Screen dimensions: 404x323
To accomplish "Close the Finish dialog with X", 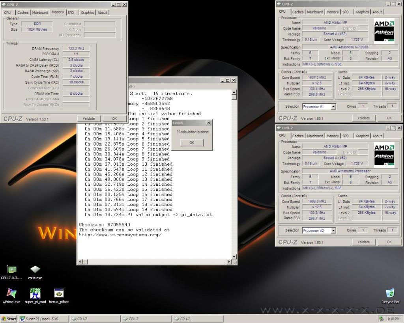I will pyautogui.click(x=209, y=123).
